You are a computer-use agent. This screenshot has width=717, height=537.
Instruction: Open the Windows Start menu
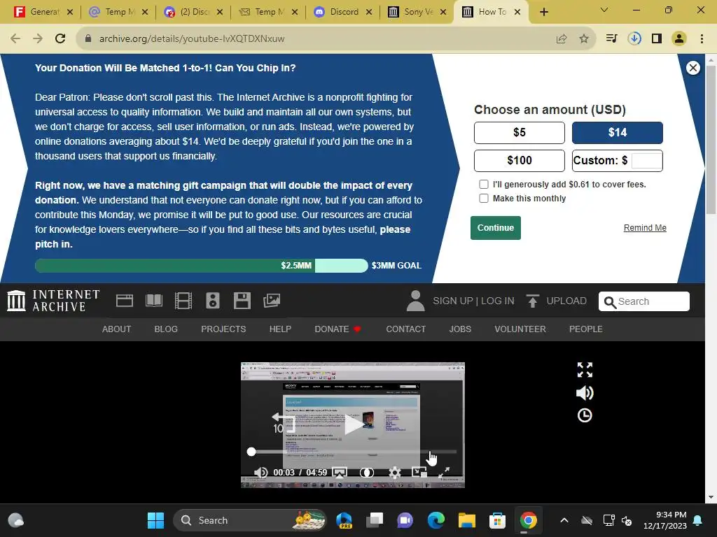[x=155, y=520]
